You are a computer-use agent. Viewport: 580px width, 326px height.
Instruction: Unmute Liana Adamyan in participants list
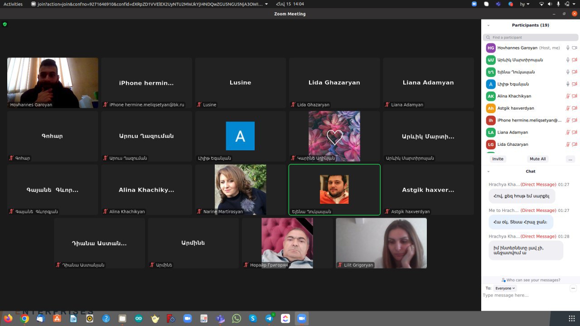click(568, 132)
